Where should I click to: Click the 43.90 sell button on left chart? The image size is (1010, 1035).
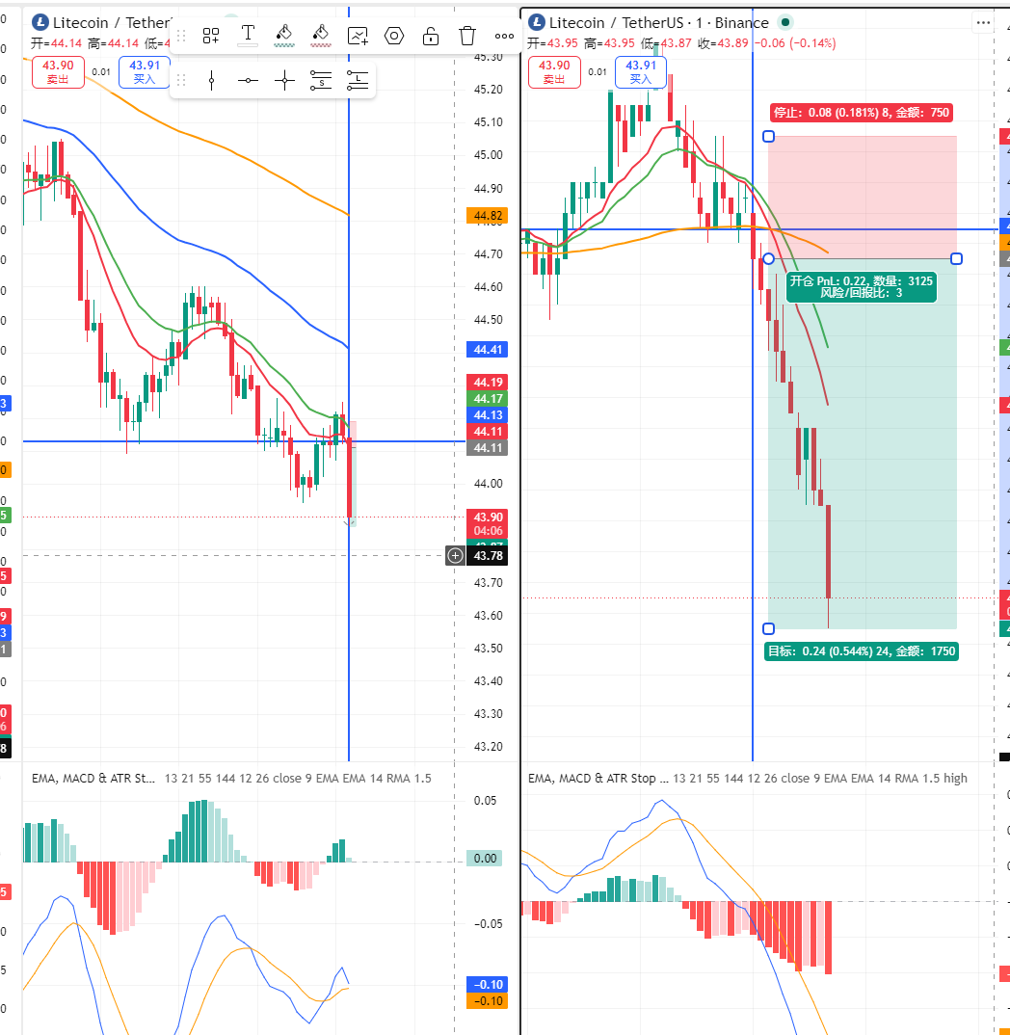tap(58, 72)
